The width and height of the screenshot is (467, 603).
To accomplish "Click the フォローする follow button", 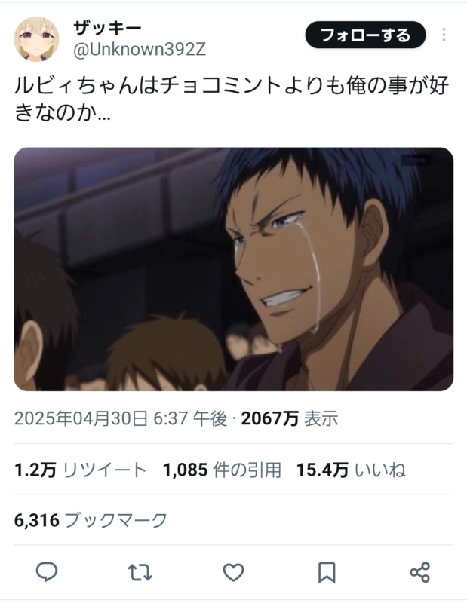I will pyautogui.click(x=365, y=35).
